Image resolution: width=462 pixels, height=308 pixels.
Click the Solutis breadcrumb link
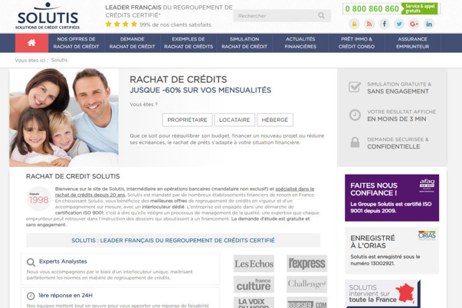[59, 60]
